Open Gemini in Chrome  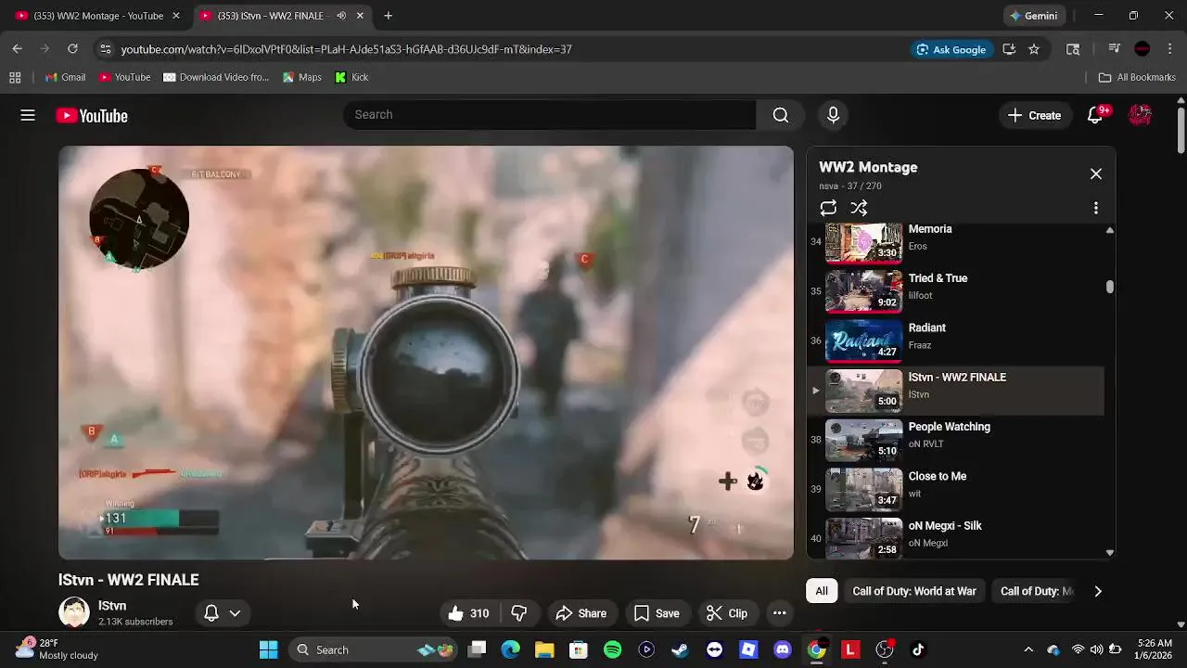pyautogui.click(x=1034, y=16)
